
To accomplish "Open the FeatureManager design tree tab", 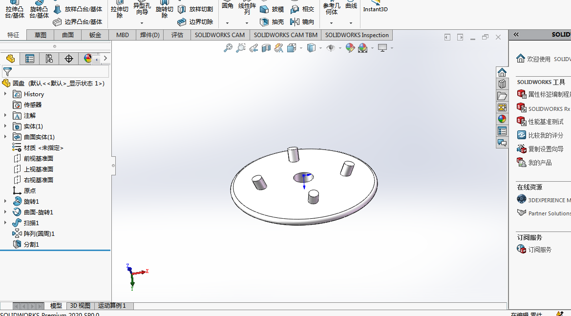I will pyautogui.click(x=10, y=59).
